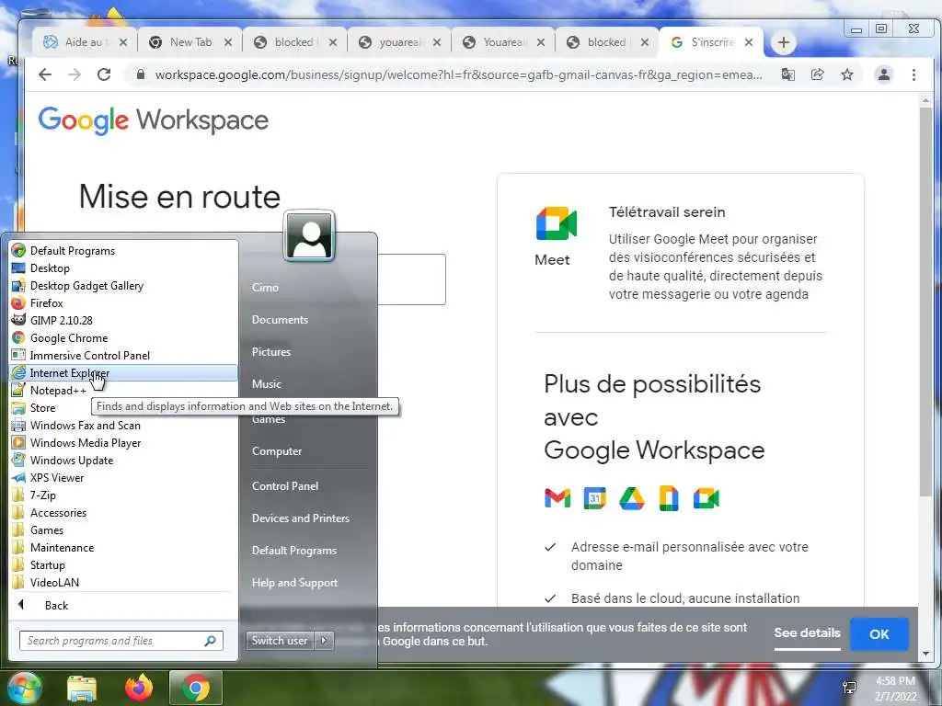Launch GIMP 2.10.28
942x706 pixels.
click(123, 321)
